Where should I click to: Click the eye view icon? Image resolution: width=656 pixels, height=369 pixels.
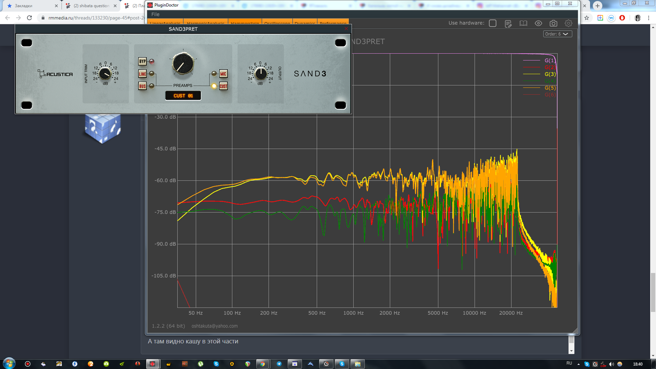point(538,23)
